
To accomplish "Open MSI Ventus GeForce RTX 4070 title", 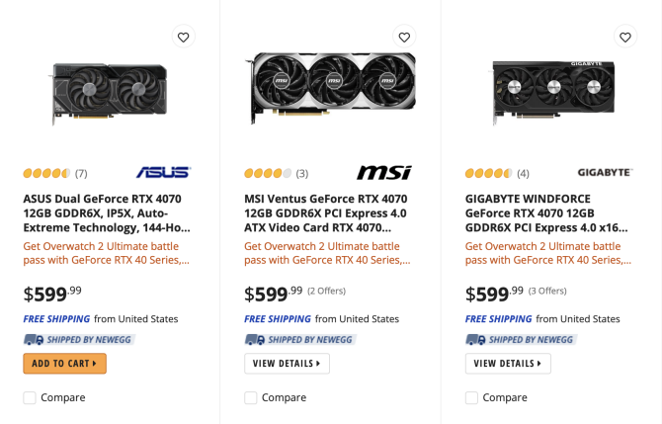I will [326, 212].
